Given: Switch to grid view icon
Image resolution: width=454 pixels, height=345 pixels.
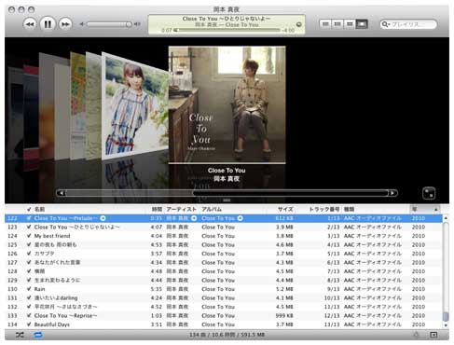Looking at the screenshot, I should point(350,24).
